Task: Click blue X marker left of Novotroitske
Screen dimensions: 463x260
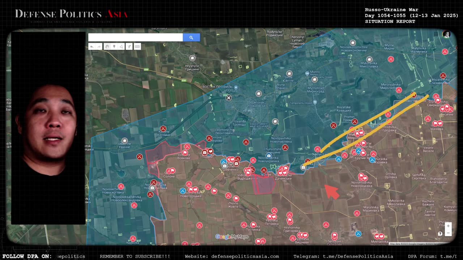Action: [183, 191]
